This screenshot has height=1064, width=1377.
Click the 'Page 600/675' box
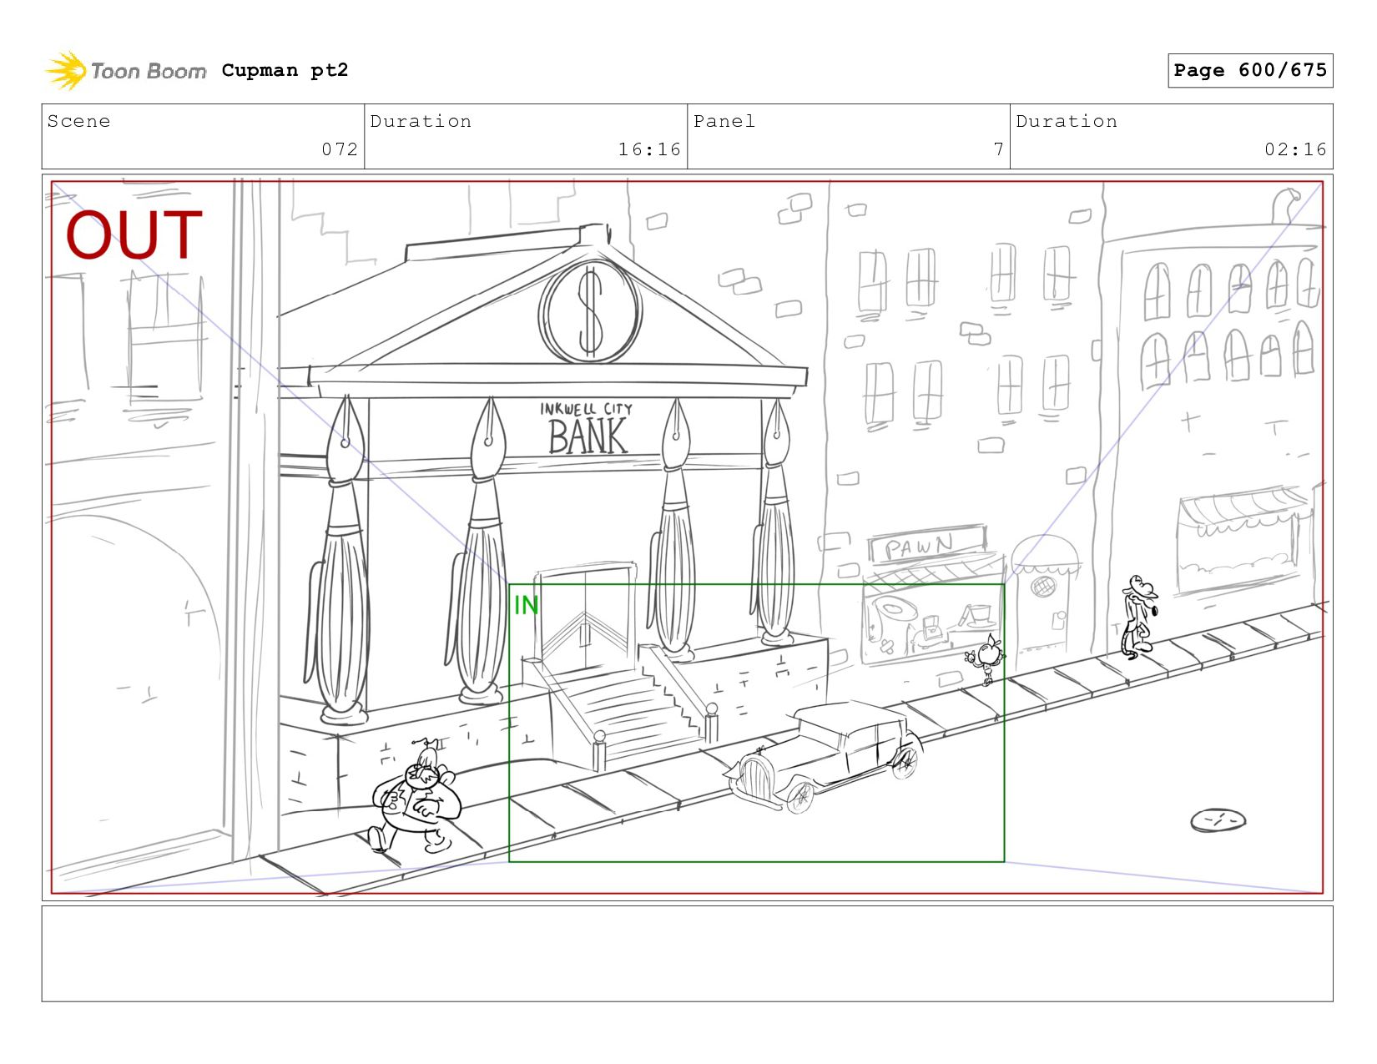pos(1249,70)
